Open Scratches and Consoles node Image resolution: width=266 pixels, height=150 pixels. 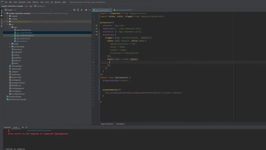click(17, 100)
